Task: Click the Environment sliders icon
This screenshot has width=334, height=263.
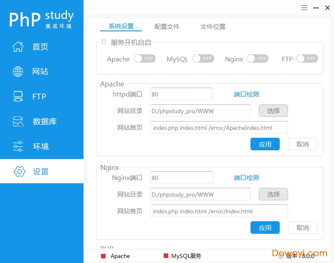Action: [18, 147]
